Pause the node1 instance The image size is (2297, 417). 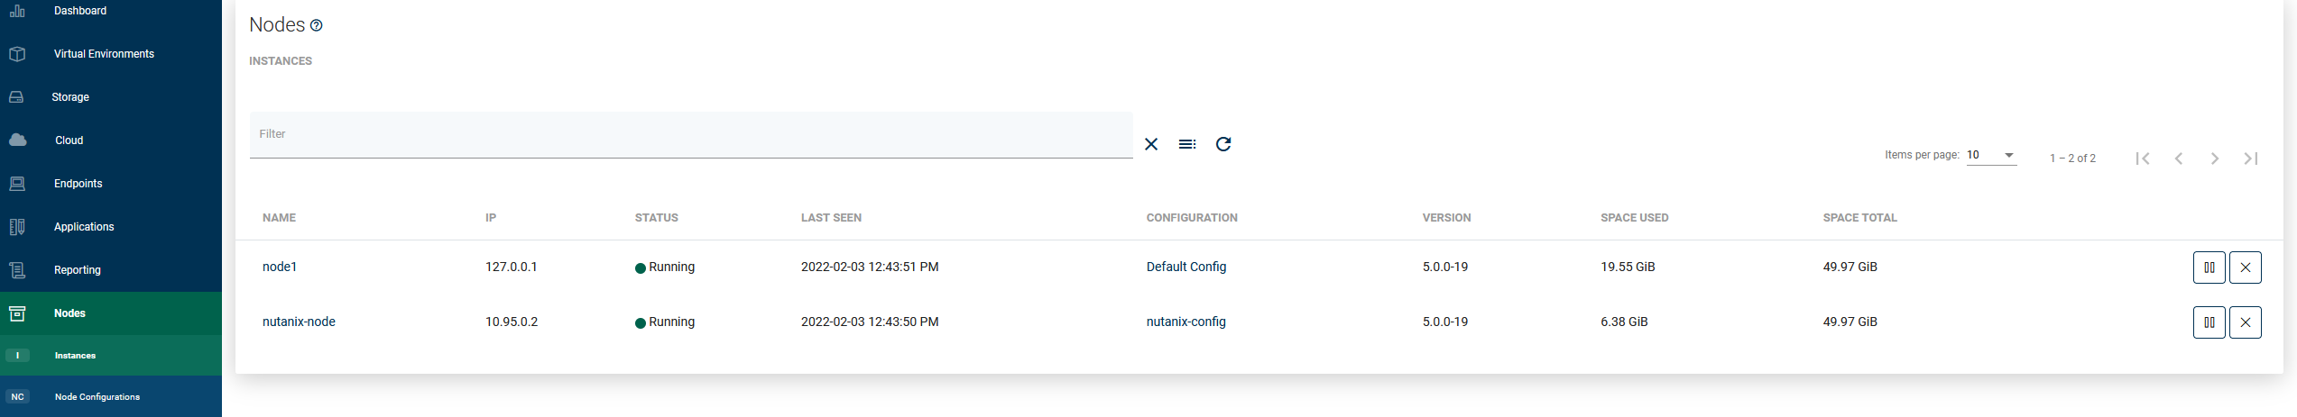[x=2209, y=267]
